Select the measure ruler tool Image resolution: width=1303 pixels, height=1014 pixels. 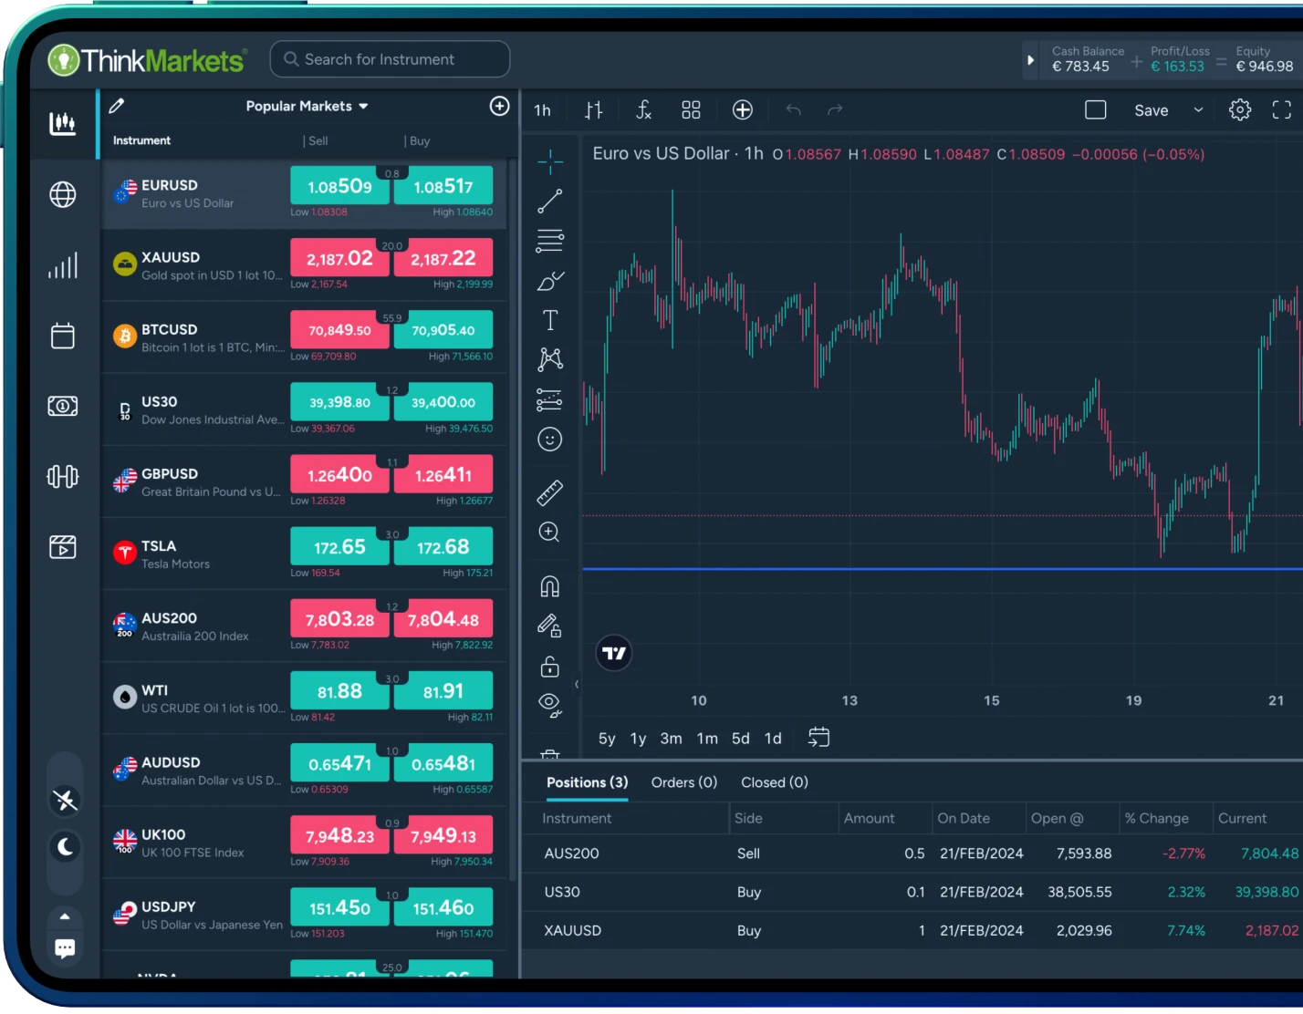click(549, 491)
